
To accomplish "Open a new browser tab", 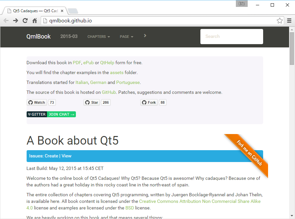I will pyautogui.click(x=73, y=11).
